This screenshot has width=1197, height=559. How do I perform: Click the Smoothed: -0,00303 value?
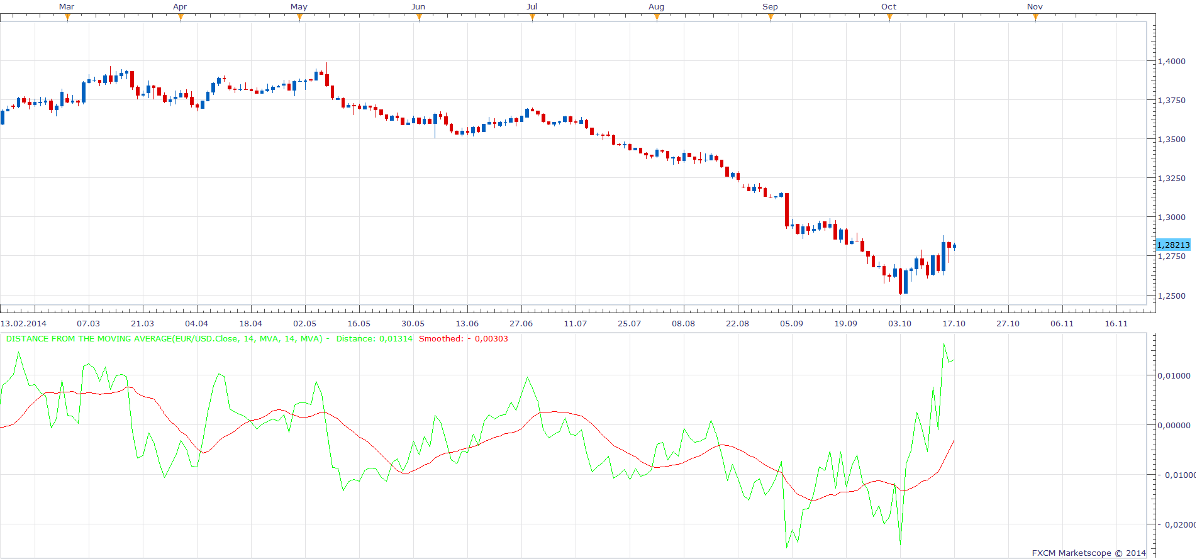464,338
